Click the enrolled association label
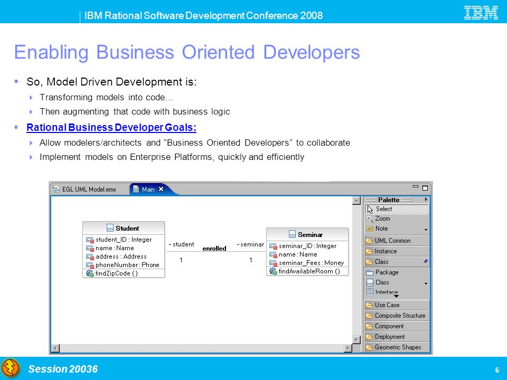This screenshot has height=380, width=507. click(214, 249)
